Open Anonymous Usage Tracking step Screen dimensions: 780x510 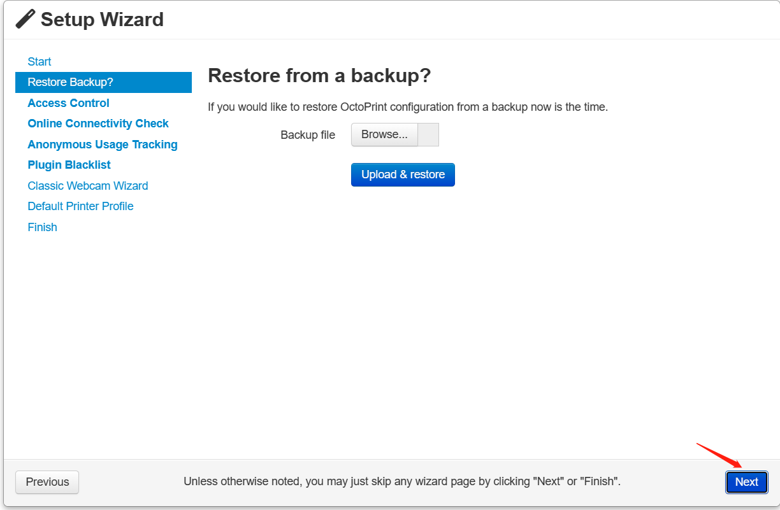103,145
